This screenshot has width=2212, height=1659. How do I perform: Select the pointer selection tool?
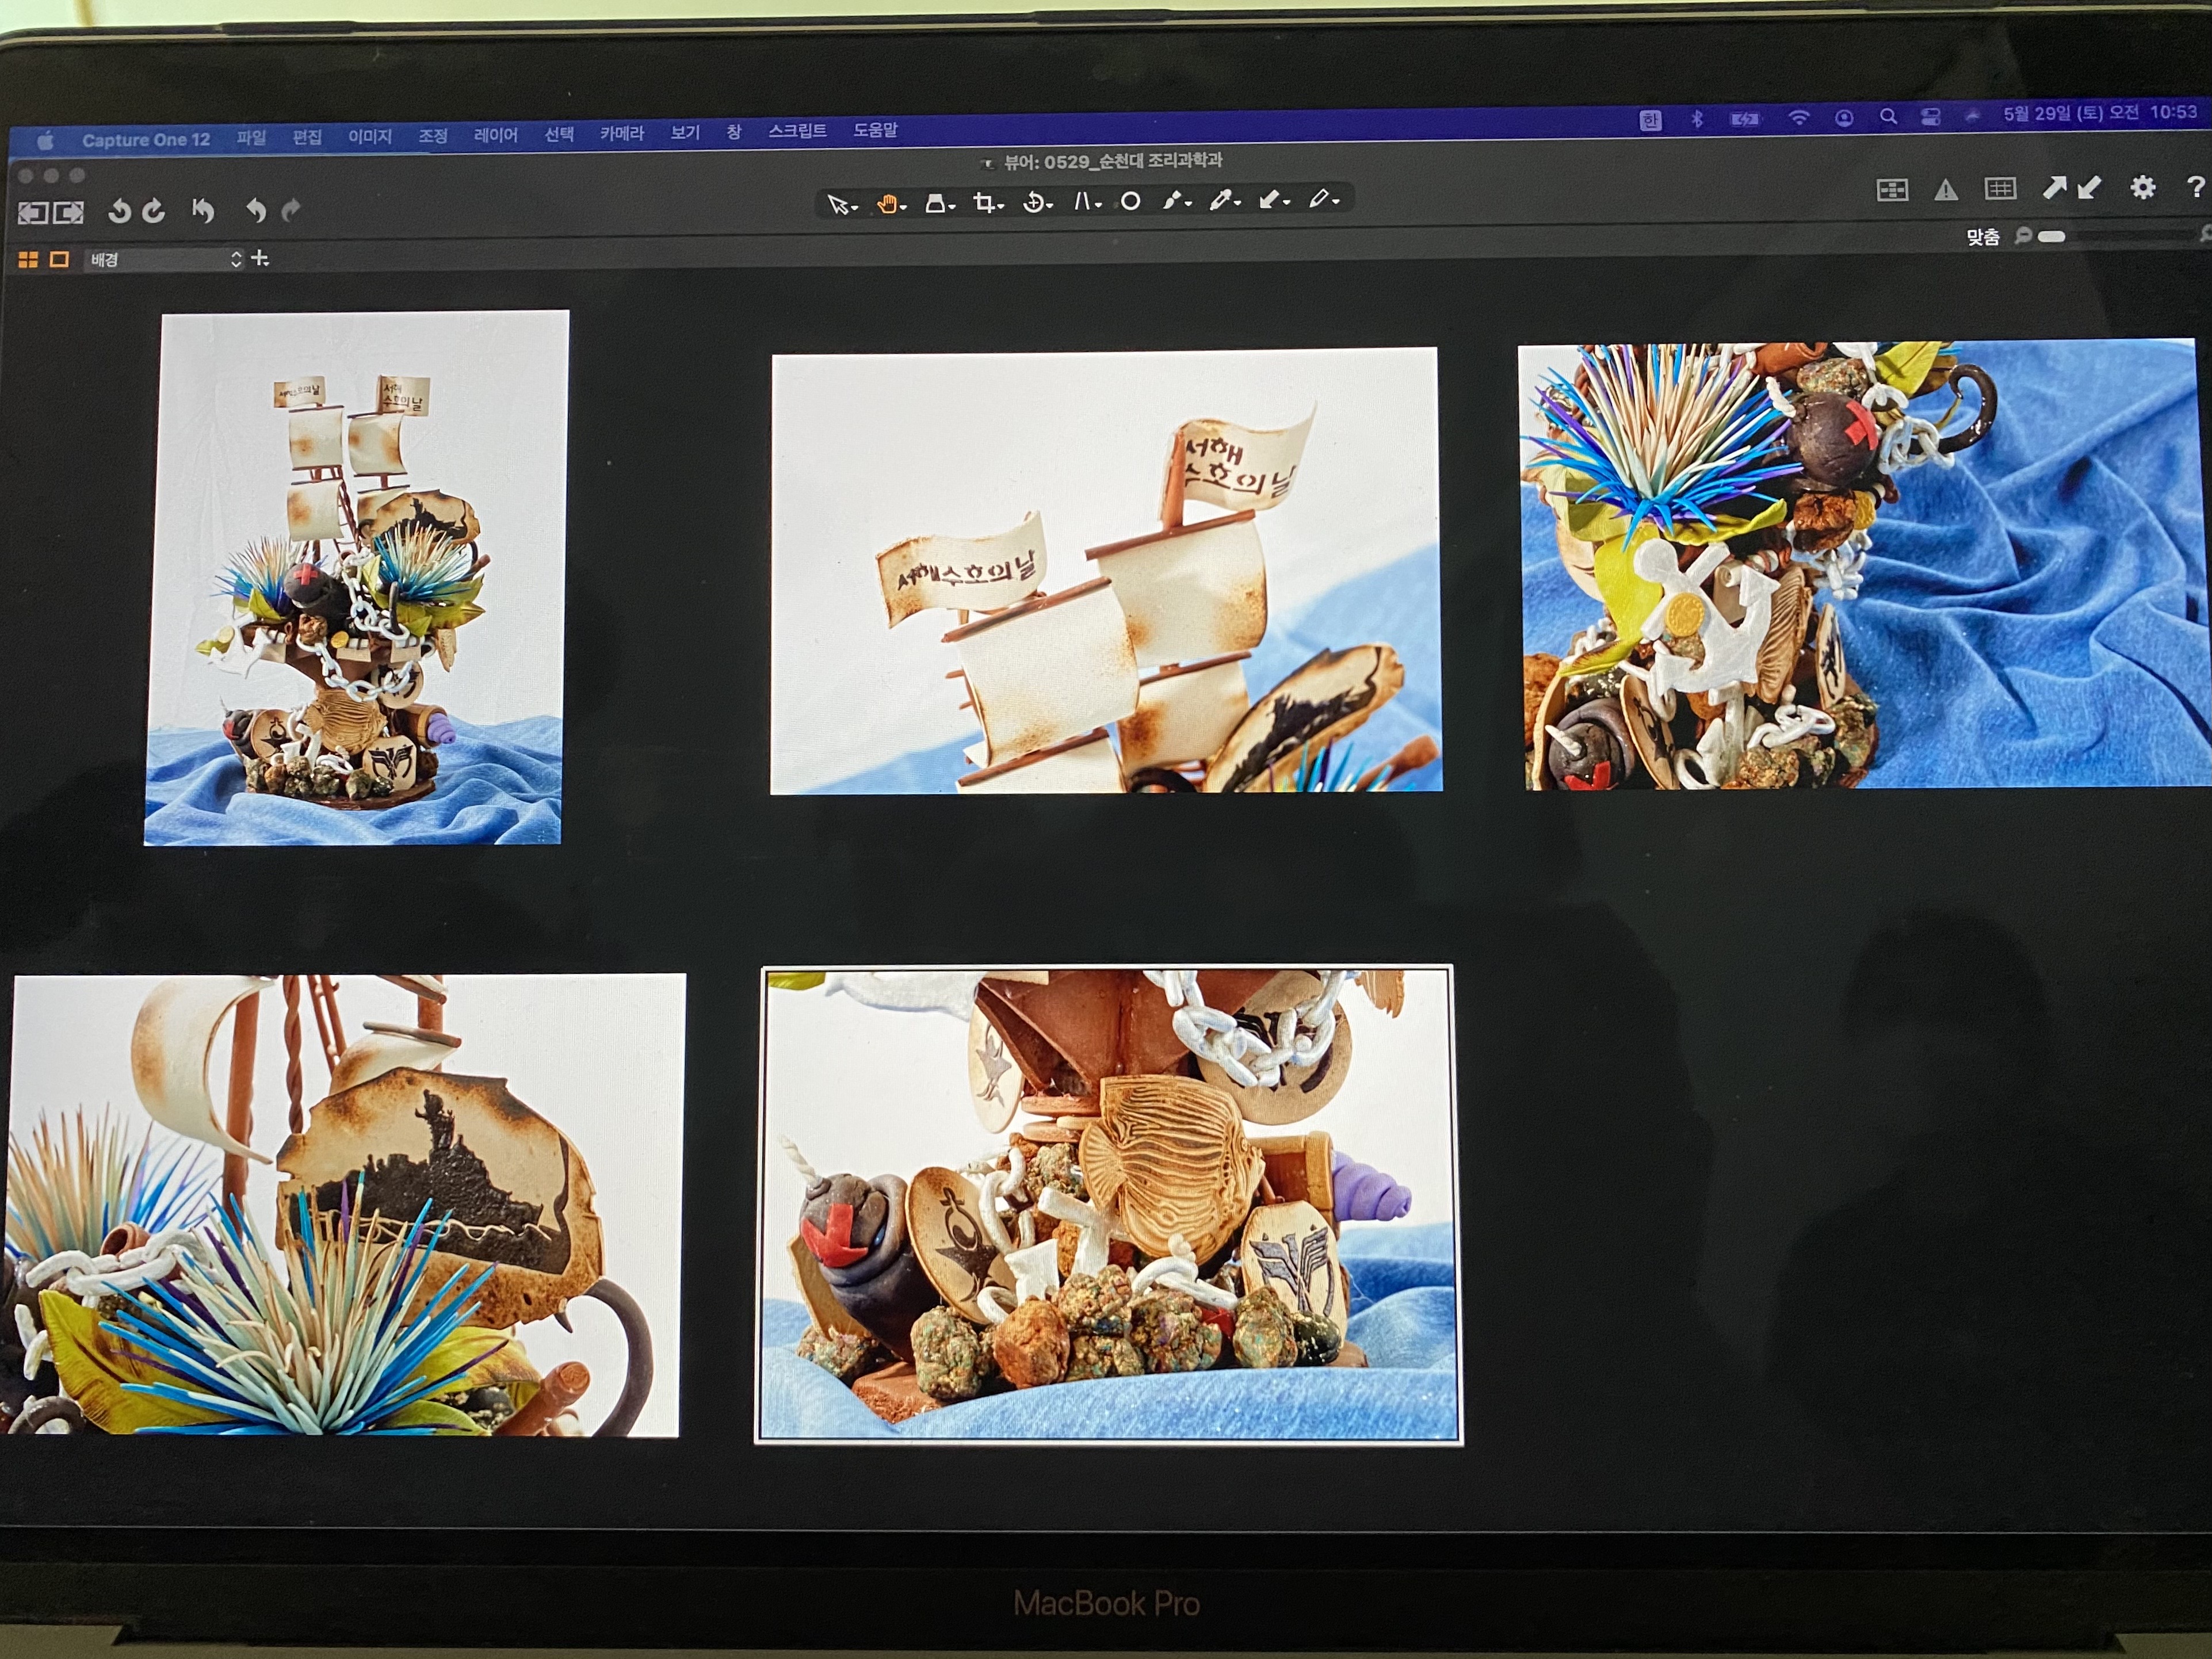(x=837, y=205)
